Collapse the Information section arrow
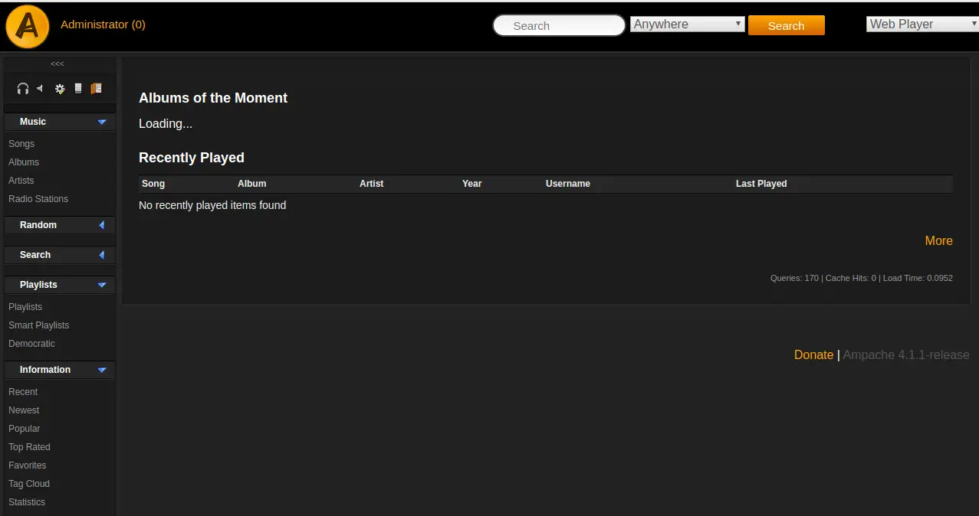The height and width of the screenshot is (516, 979). 102,370
